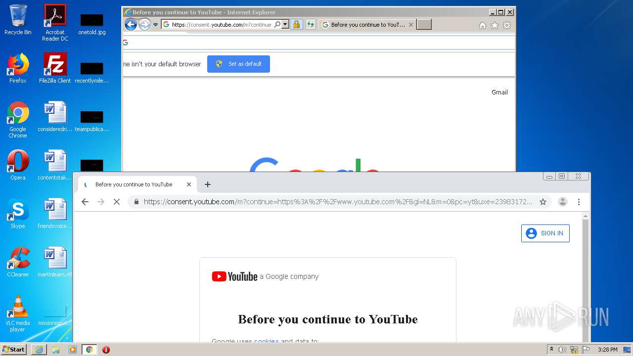Image resolution: width=633 pixels, height=356 pixels.
Task: Refresh the page in Internet Explorer
Action: (x=311, y=24)
